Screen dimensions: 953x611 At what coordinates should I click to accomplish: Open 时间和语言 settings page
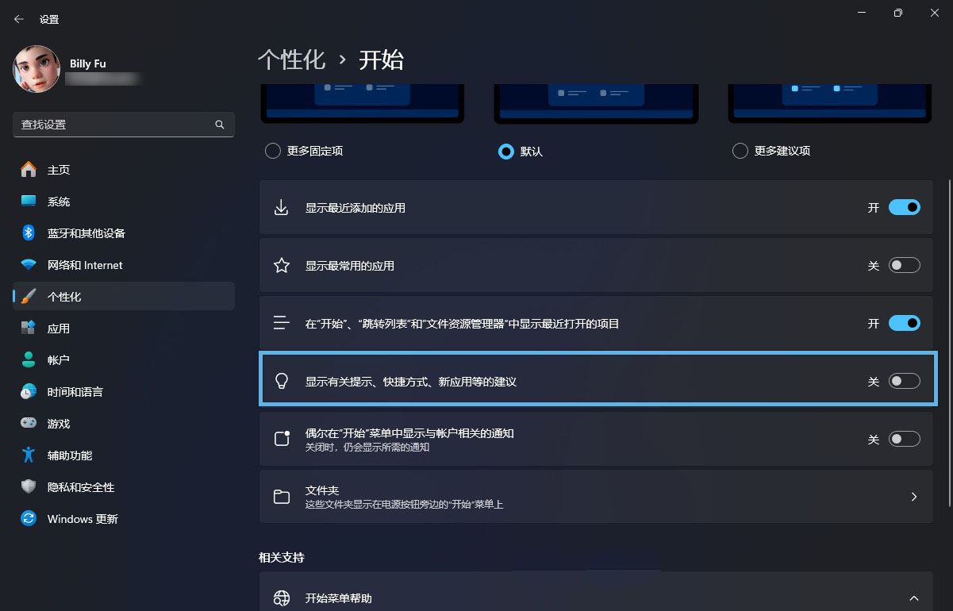point(124,392)
